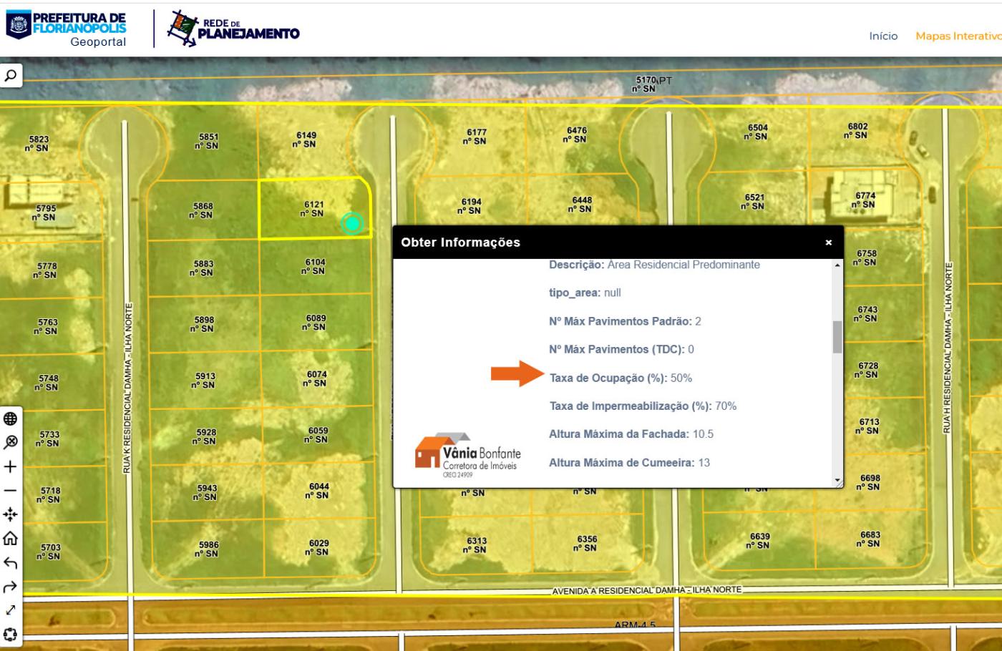Click the info popup scrollbar thumb
Screen dimensions: 1002x651
click(x=837, y=337)
